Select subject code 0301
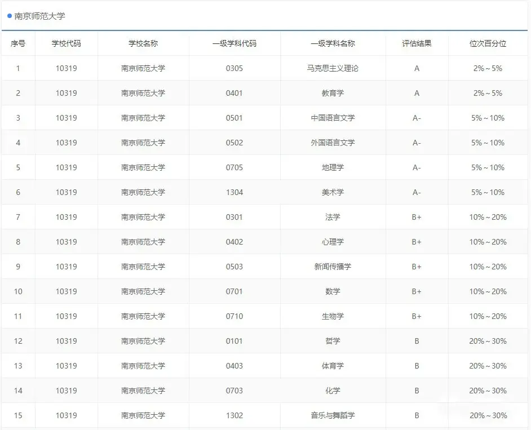The width and height of the screenshot is (531, 430). (234, 217)
